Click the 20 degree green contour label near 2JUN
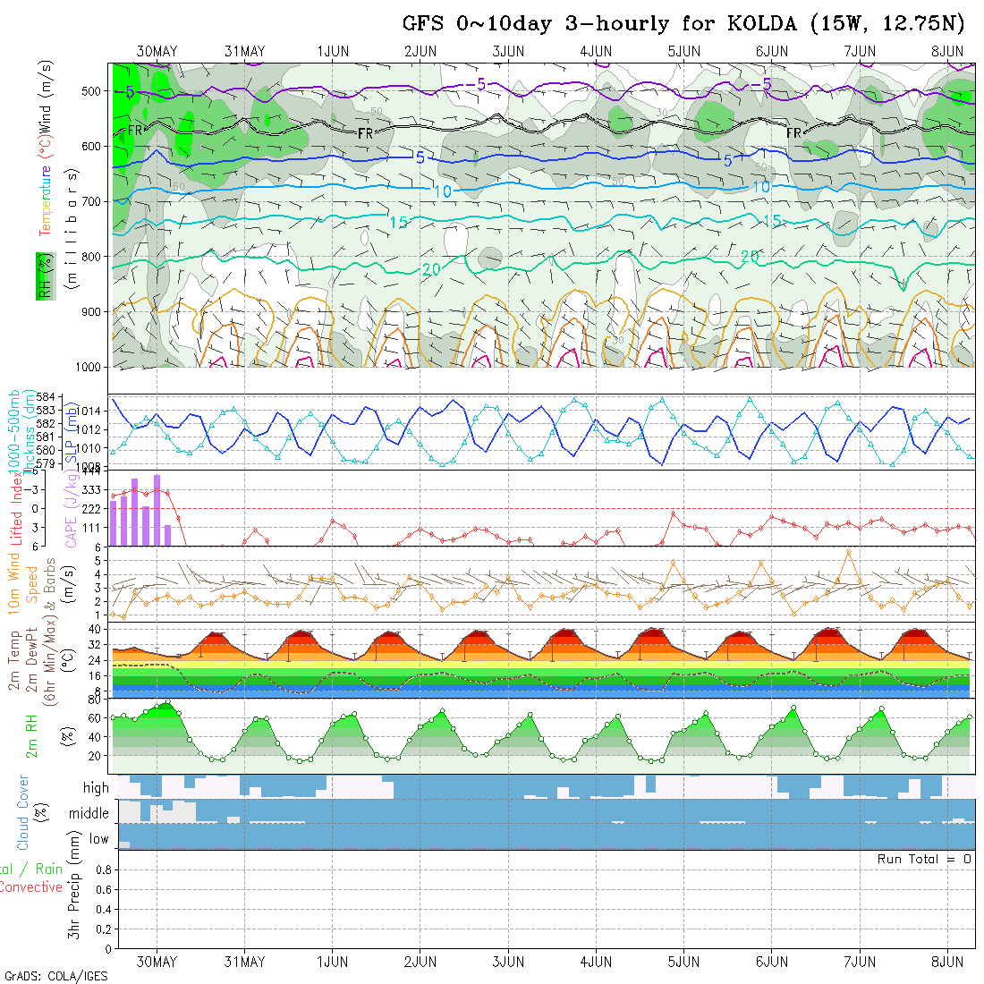The height and width of the screenshot is (984, 984). [x=431, y=269]
